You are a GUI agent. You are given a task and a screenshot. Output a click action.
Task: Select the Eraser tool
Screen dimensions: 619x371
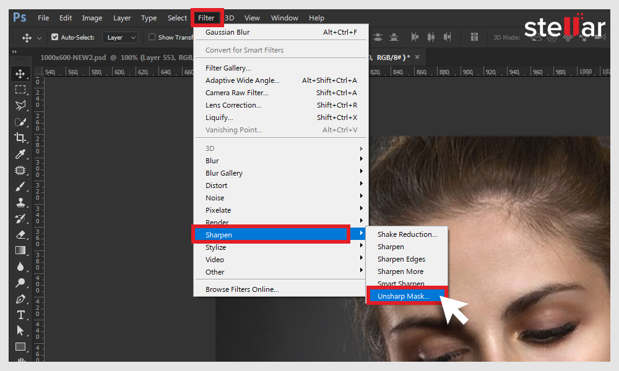20,234
